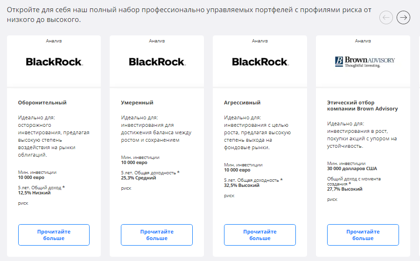Click '25,3% Средний' return value
Image resolution: width=420 pixels, height=261 pixels.
(139, 178)
